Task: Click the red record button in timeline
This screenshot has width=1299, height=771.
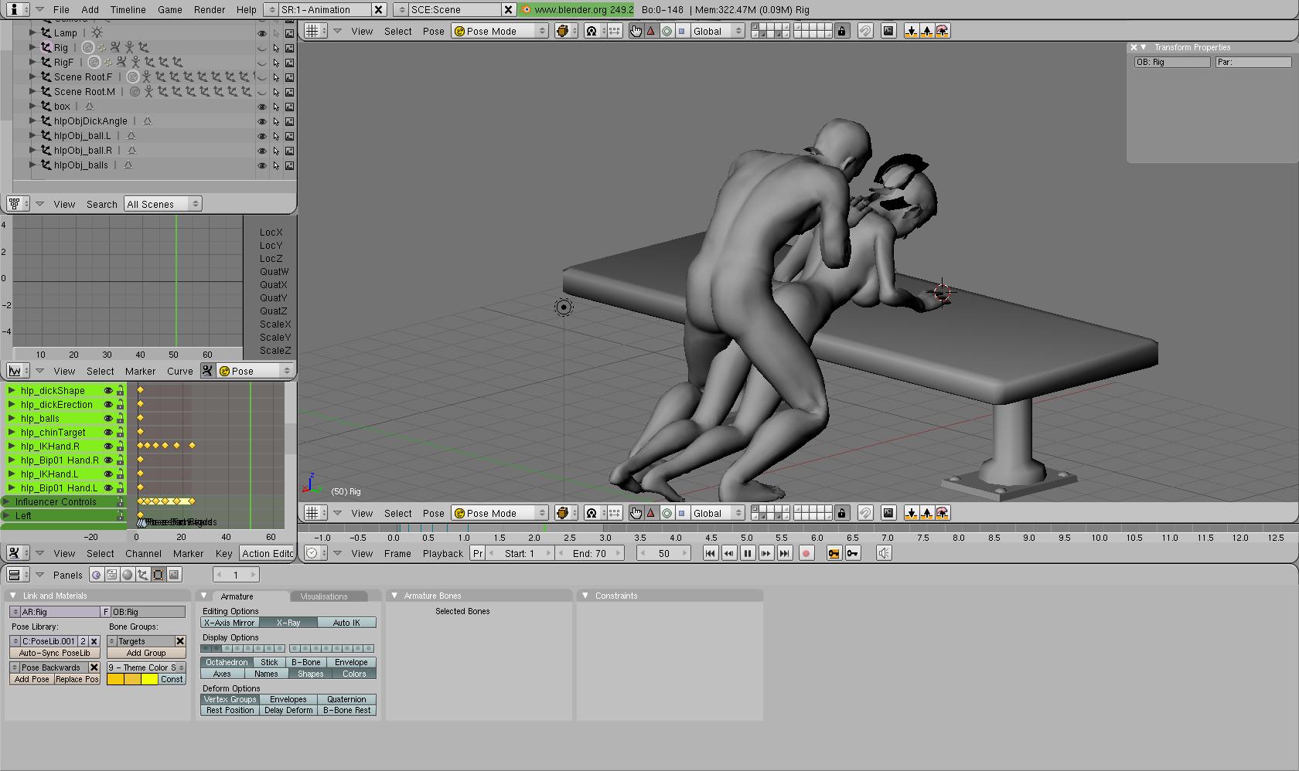Action: [x=806, y=553]
